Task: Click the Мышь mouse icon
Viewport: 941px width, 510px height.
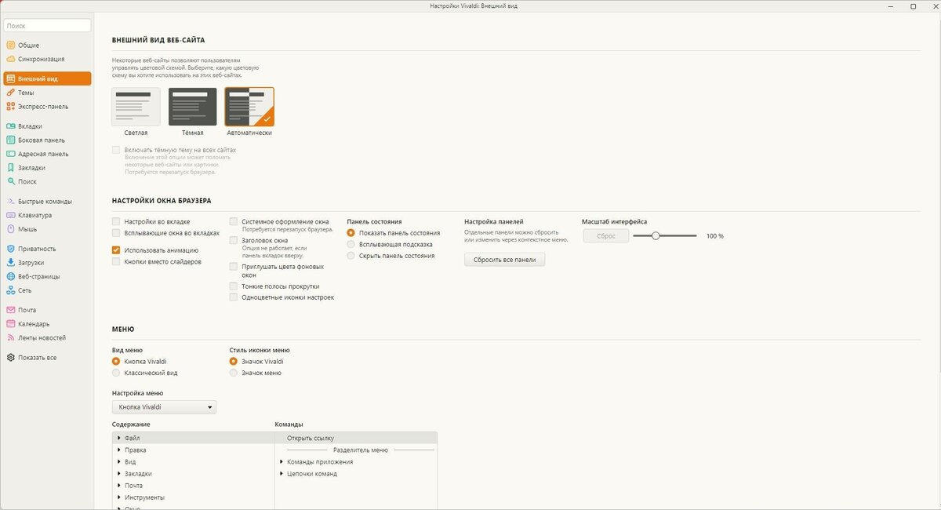Action: click(x=10, y=229)
